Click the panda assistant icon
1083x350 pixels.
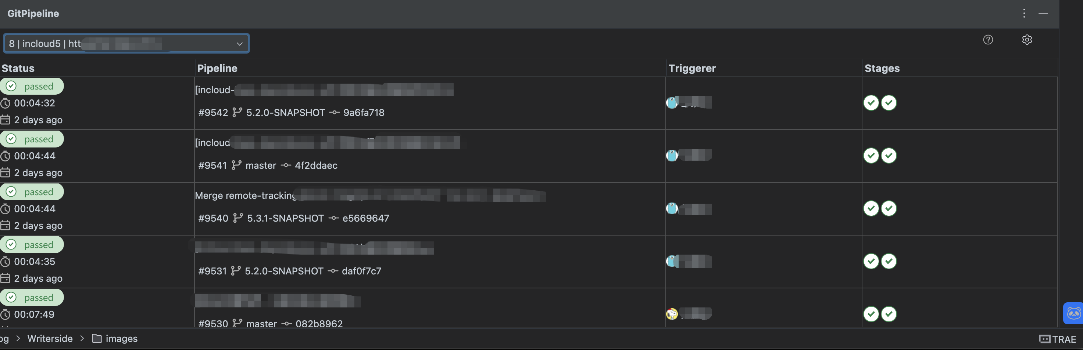1073,313
